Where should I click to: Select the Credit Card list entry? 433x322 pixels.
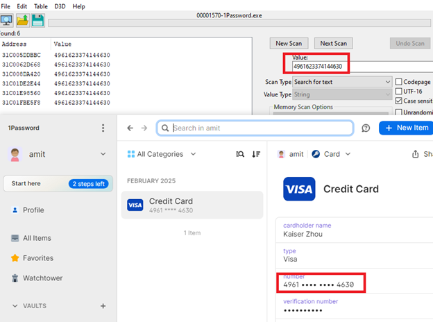pyautogui.click(x=192, y=205)
